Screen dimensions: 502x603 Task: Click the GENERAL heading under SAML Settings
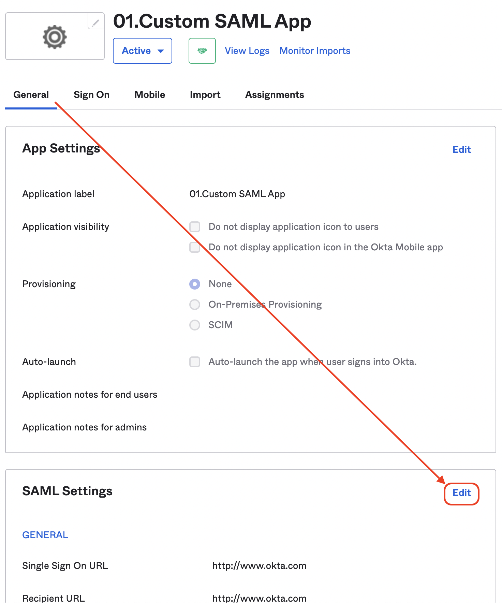coord(45,535)
